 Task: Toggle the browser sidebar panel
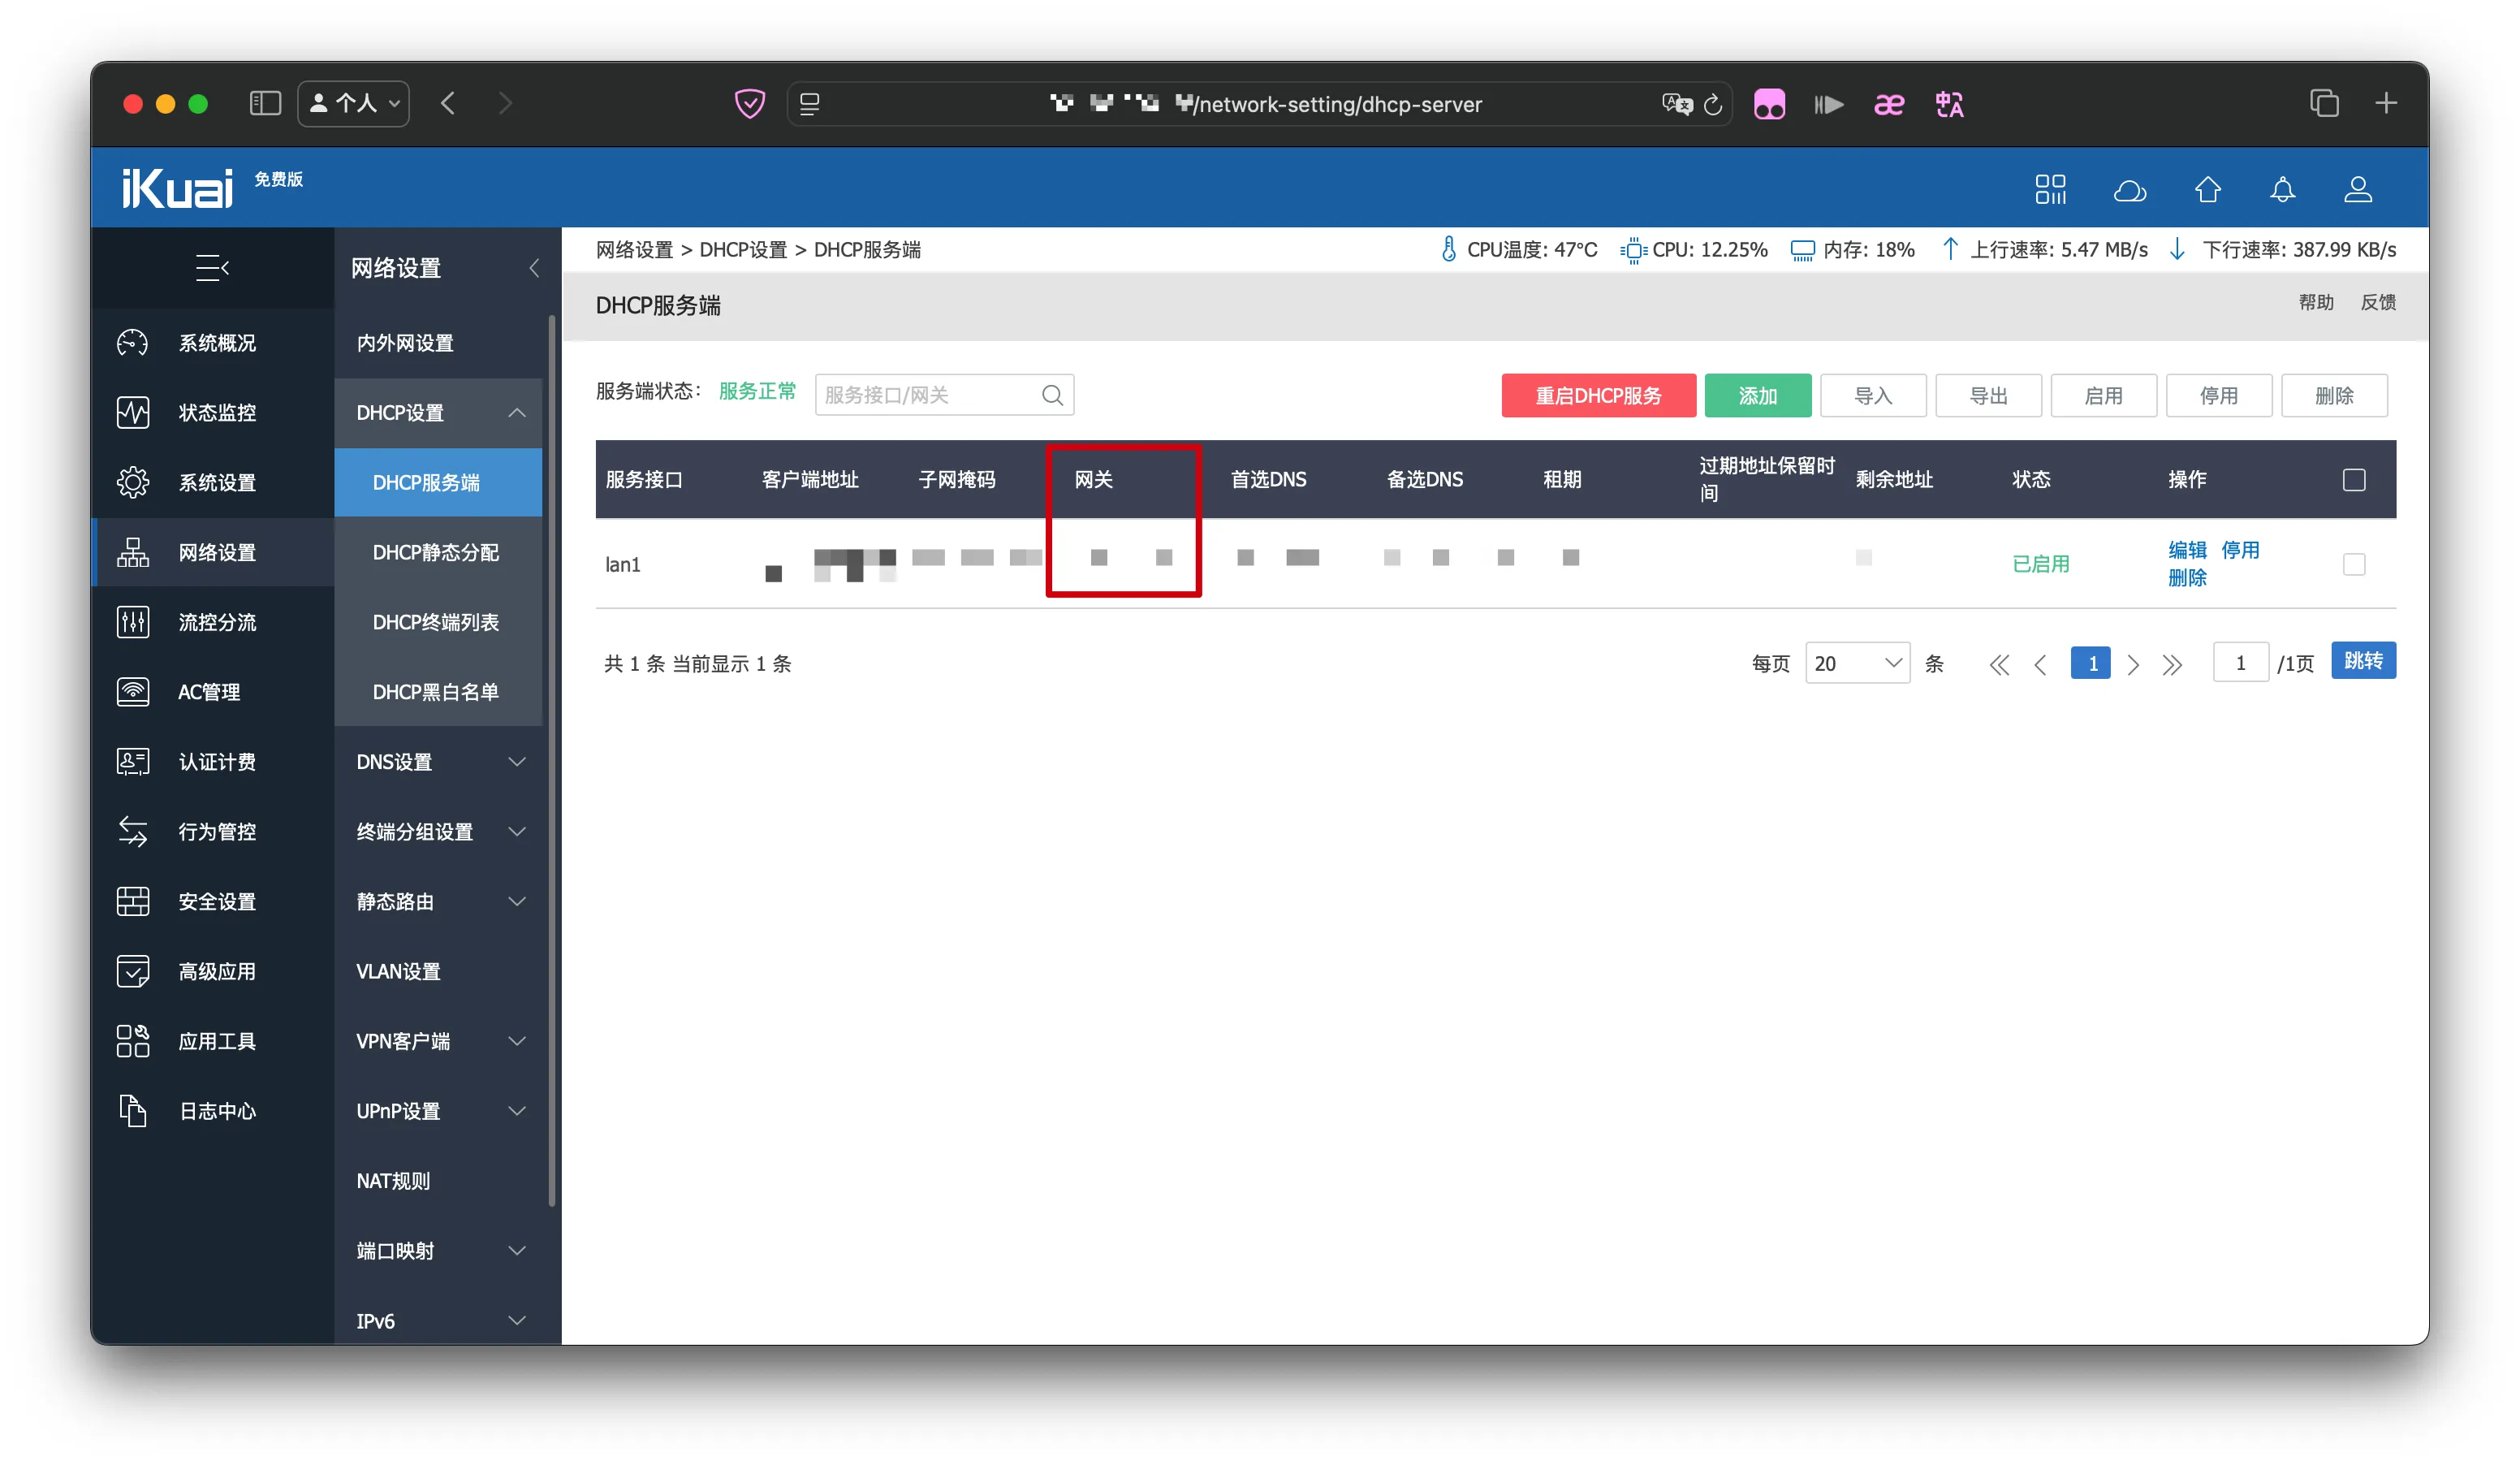pos(265,103)
